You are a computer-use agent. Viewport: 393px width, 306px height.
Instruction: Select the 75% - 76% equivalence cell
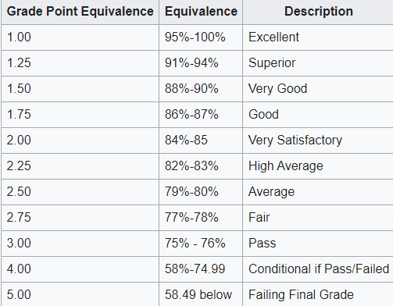pyautogui.click(x=201, y=244)
